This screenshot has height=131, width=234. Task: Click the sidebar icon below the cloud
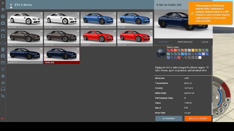click(x=3, y=49)
